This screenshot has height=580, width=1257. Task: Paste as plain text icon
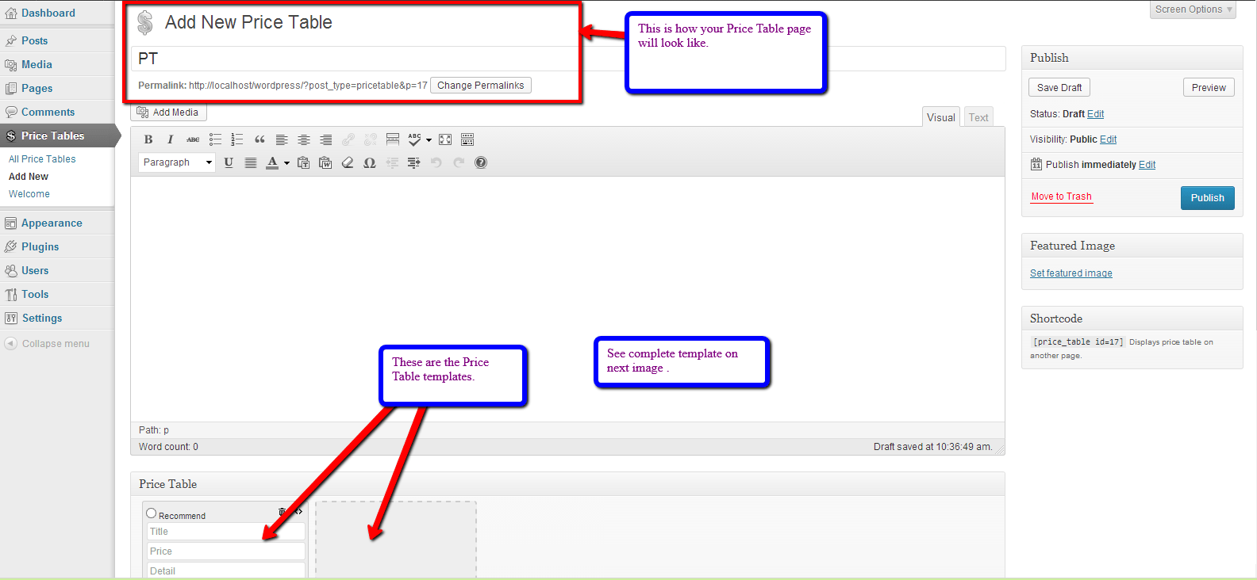click(303, 162)
